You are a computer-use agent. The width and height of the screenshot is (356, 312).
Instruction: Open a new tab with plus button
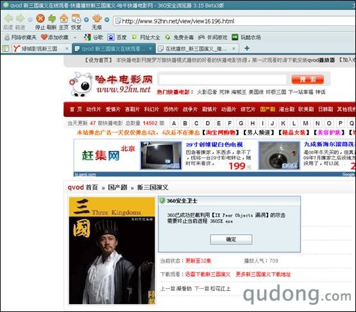point(247,48)
